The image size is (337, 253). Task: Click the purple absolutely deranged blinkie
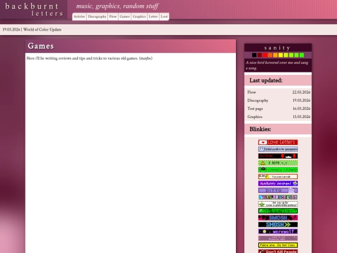point(278,184)
